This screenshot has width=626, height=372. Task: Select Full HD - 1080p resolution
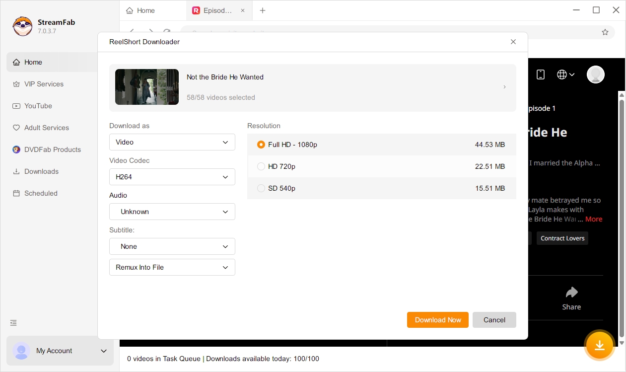pyautogui.click(x=382, y=145)
